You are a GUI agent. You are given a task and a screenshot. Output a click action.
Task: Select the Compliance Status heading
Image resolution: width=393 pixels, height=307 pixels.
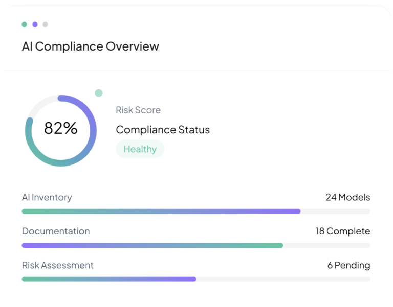(163, 130)
